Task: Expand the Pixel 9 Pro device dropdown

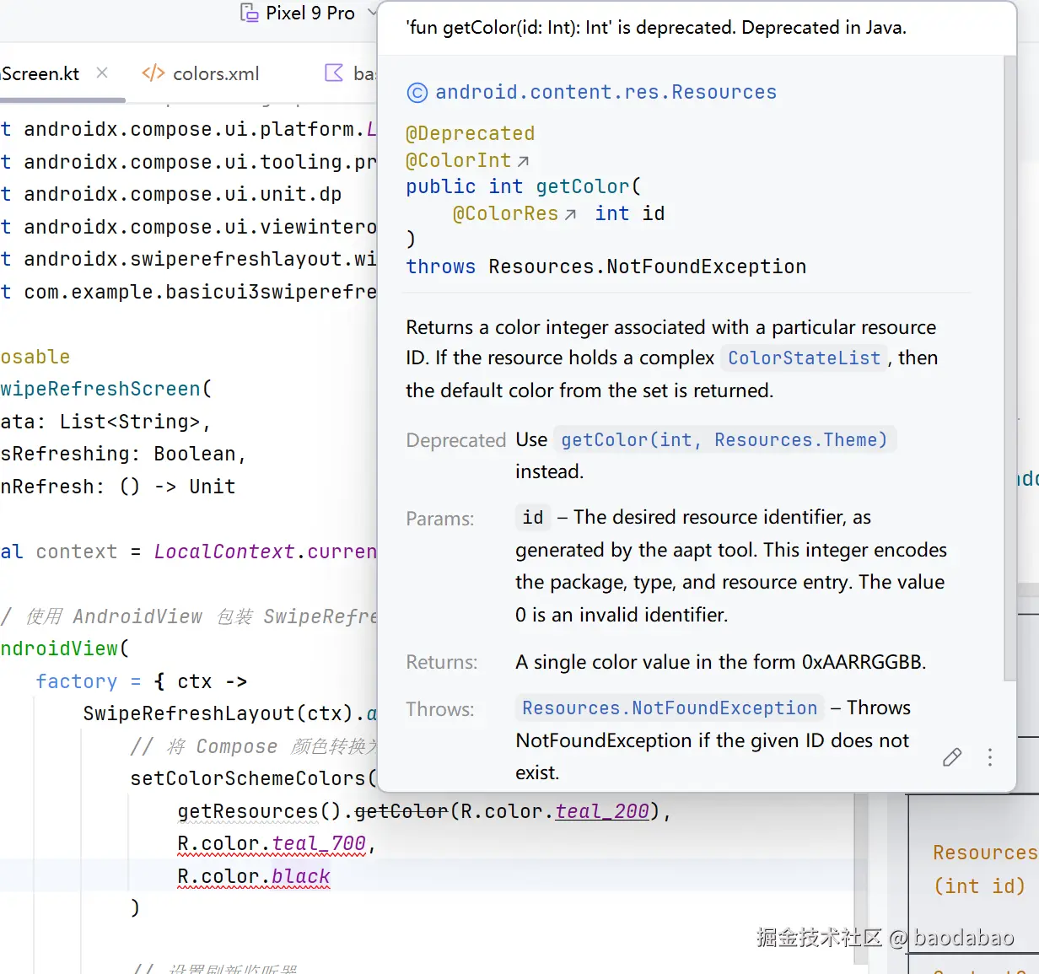Action: pyautogui.click(x=371, y=13)
